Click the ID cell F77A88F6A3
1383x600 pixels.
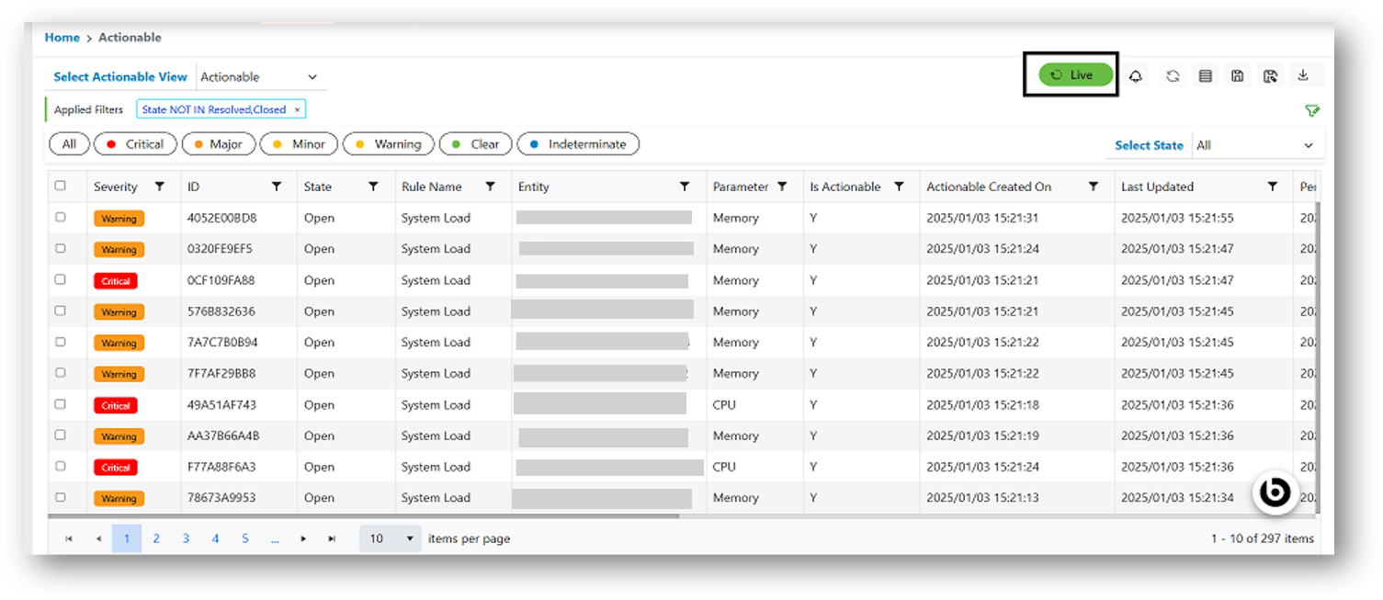click(x=221, y=467)
